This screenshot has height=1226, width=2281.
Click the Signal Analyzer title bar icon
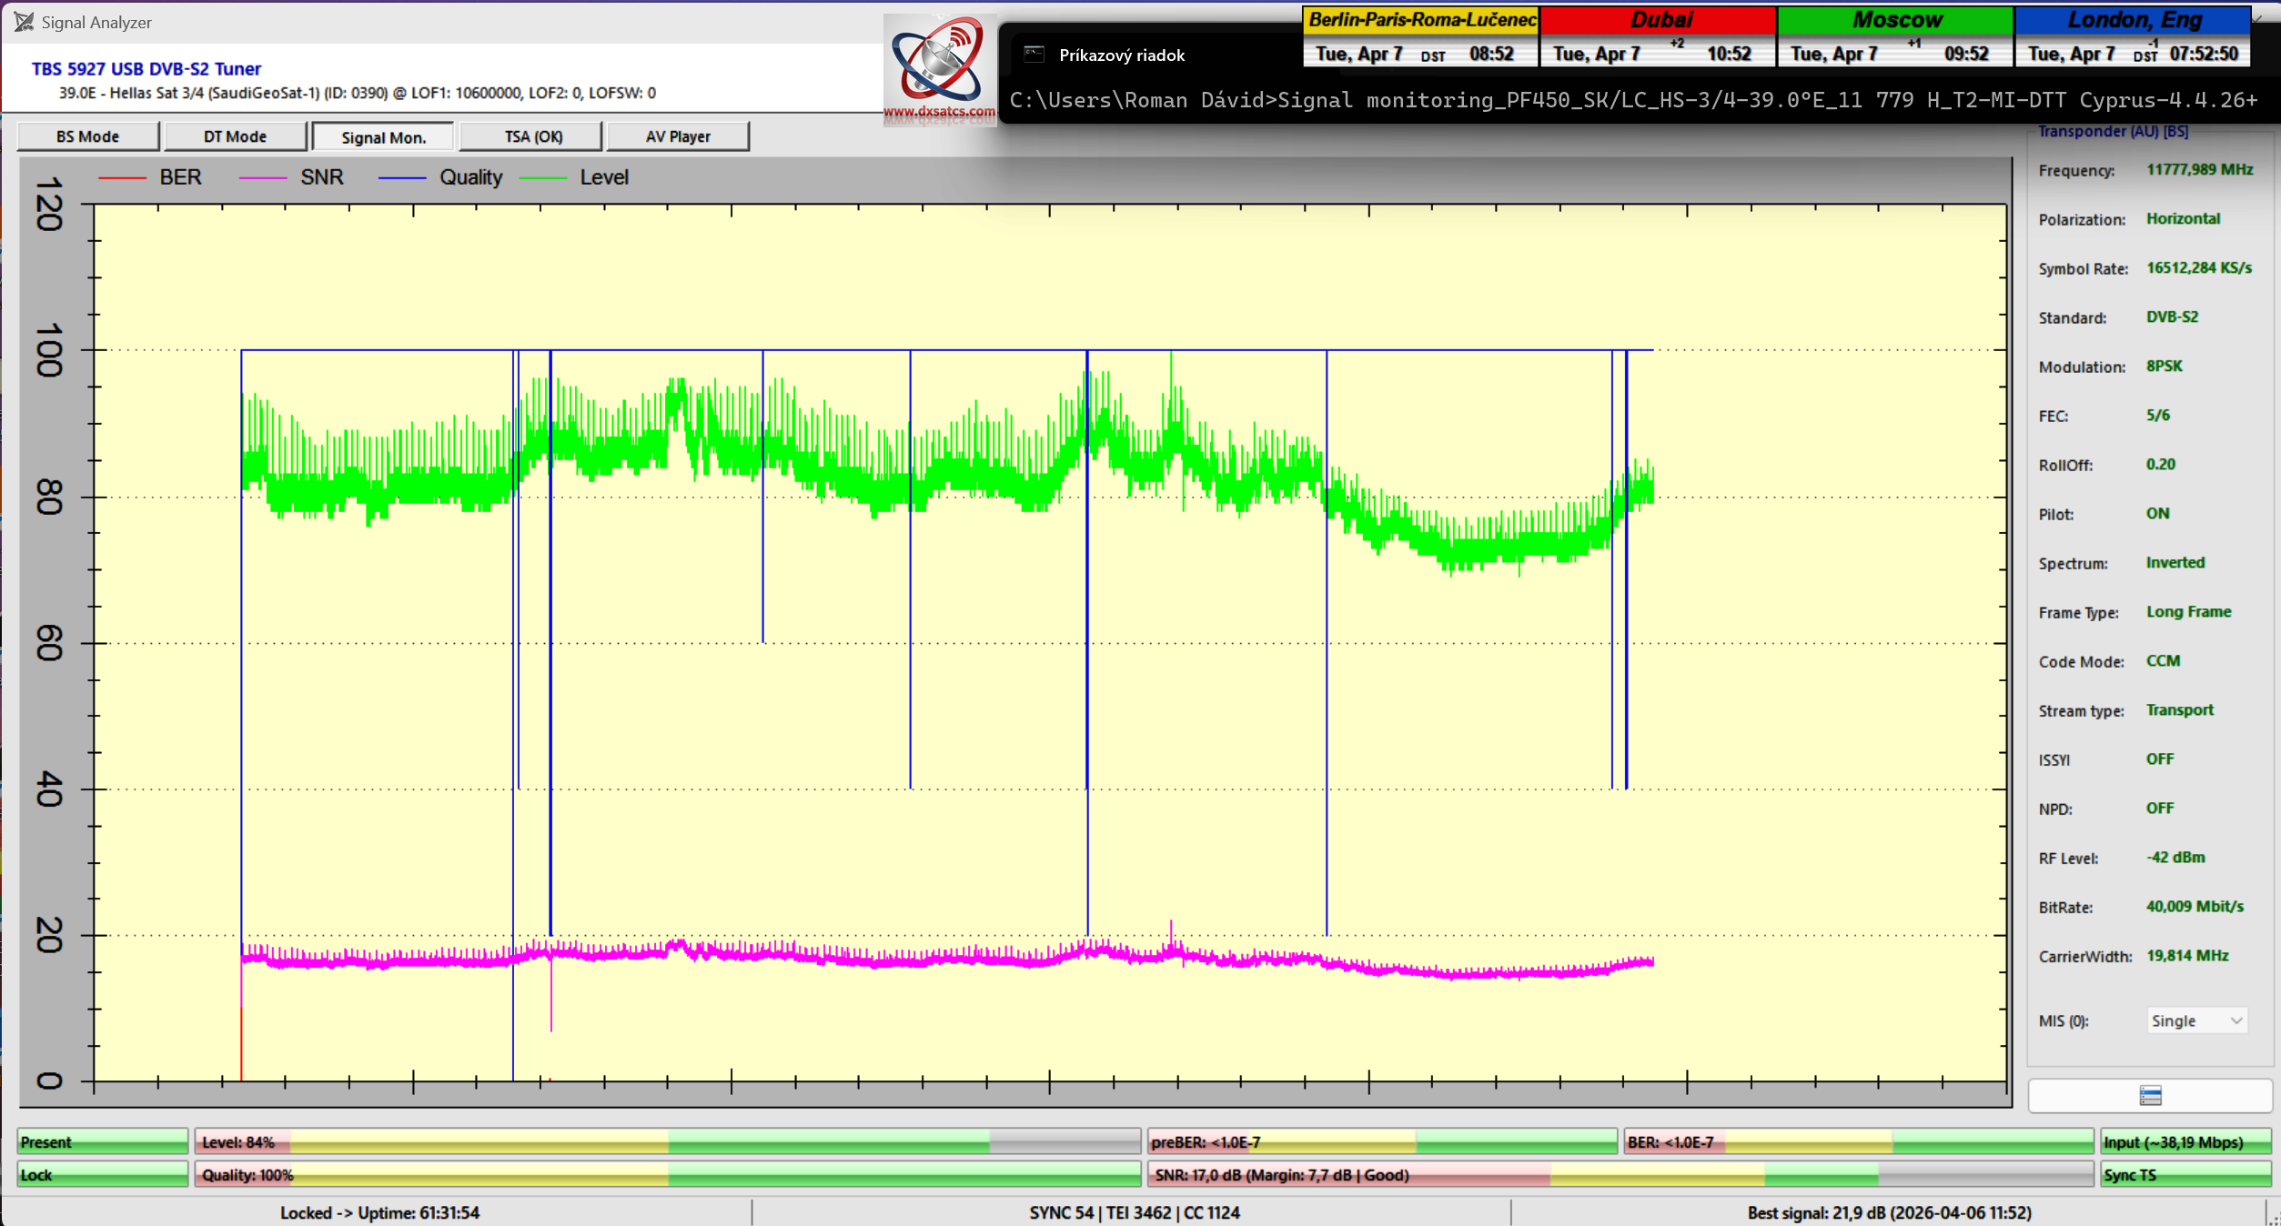(x=24, y=22)
